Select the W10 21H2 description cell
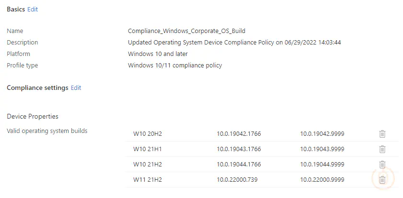 click(x=148, y=164)
